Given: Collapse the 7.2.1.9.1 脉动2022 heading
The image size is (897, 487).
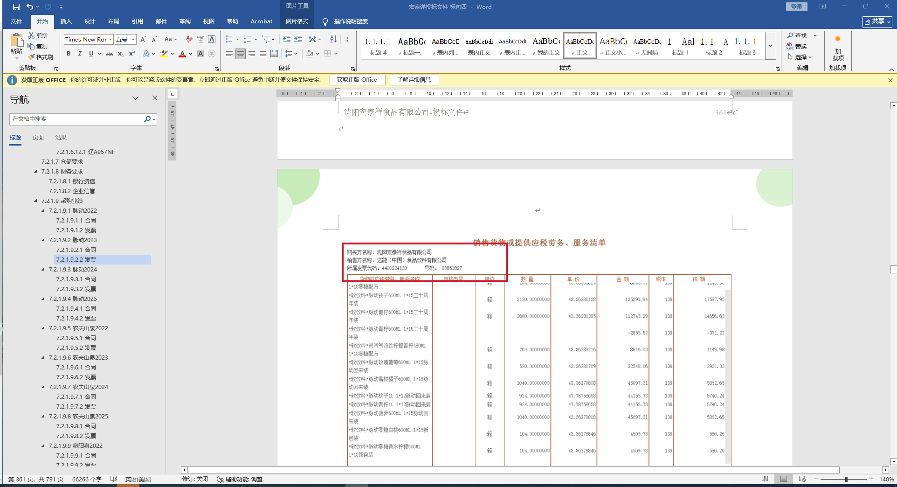Looking at the screenshot, I should click(x=43, y=211).
